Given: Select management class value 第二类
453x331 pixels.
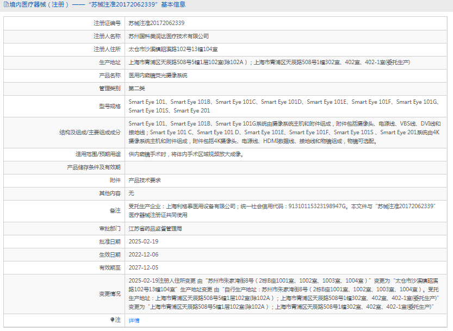Looking at the screenshot, I should click(x=136, y=89).
